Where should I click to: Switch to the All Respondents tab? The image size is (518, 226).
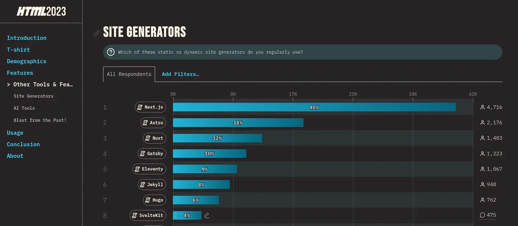click(x=129, y=74)
